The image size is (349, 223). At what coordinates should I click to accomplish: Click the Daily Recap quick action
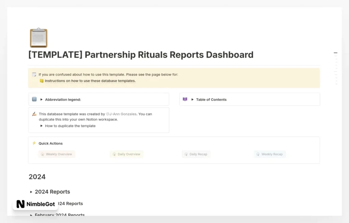tap(196, 154)
